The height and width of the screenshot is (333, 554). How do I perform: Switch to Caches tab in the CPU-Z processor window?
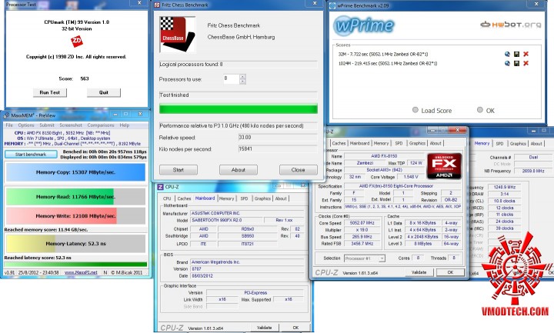click(x=339, y=143)
